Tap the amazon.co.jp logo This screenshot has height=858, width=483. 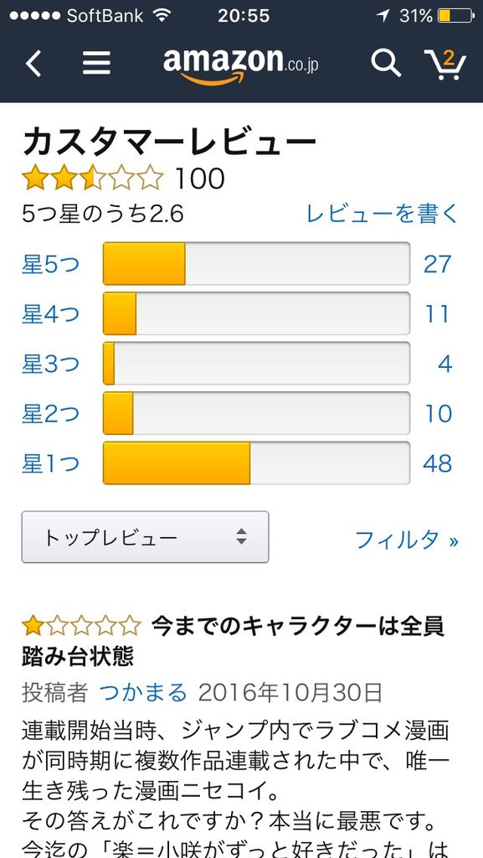click(x=240, y=65)
